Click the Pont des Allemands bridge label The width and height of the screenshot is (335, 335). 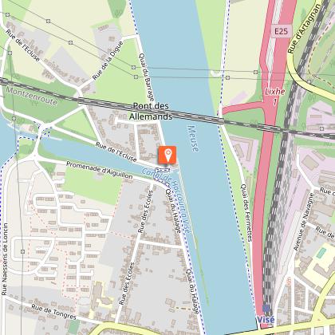[151, 111]
